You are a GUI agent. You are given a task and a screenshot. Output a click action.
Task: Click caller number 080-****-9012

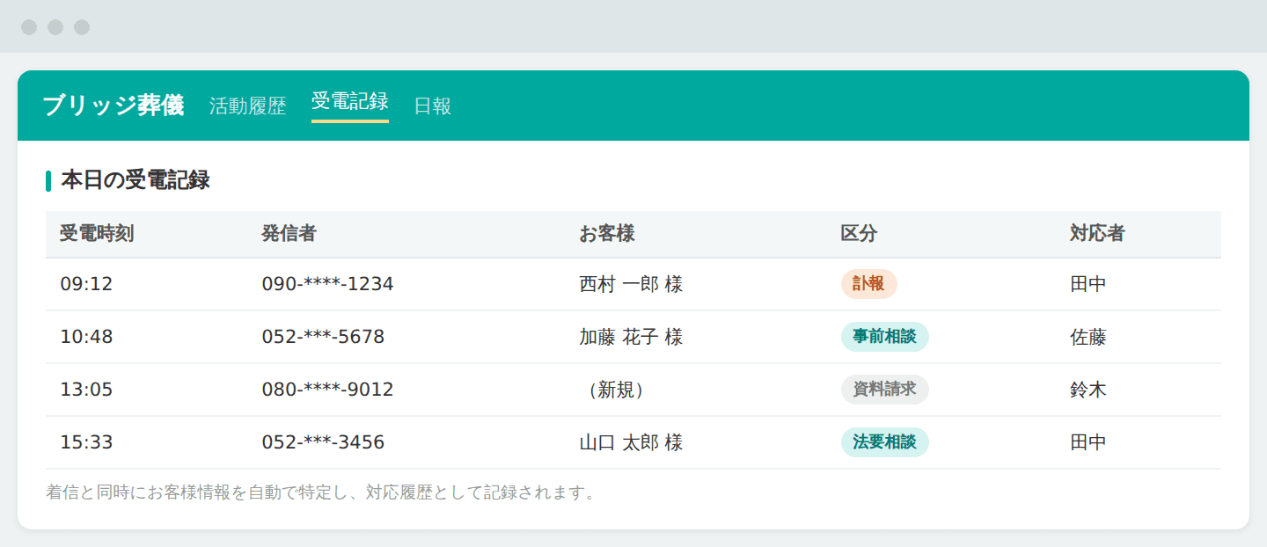tap(327, 390)
